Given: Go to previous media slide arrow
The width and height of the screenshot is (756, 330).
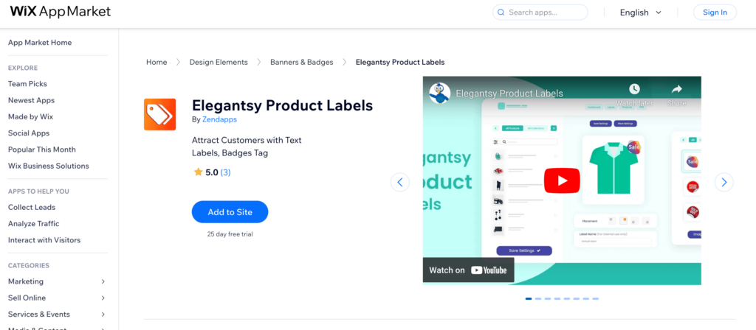Looking at the screenshot, I should click(x=399, y=183).
